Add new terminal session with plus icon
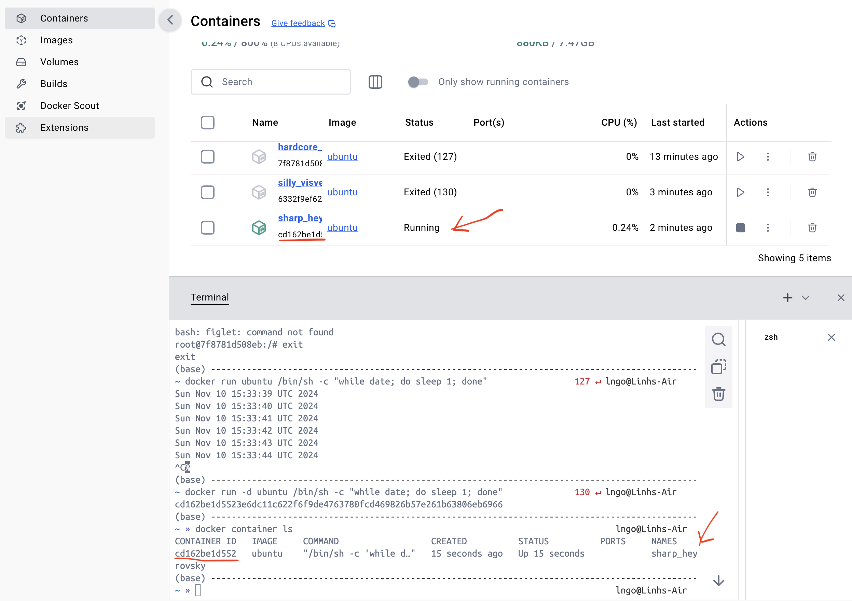The image size is (852, 601). pyautogui.click(x=787, y=297)
